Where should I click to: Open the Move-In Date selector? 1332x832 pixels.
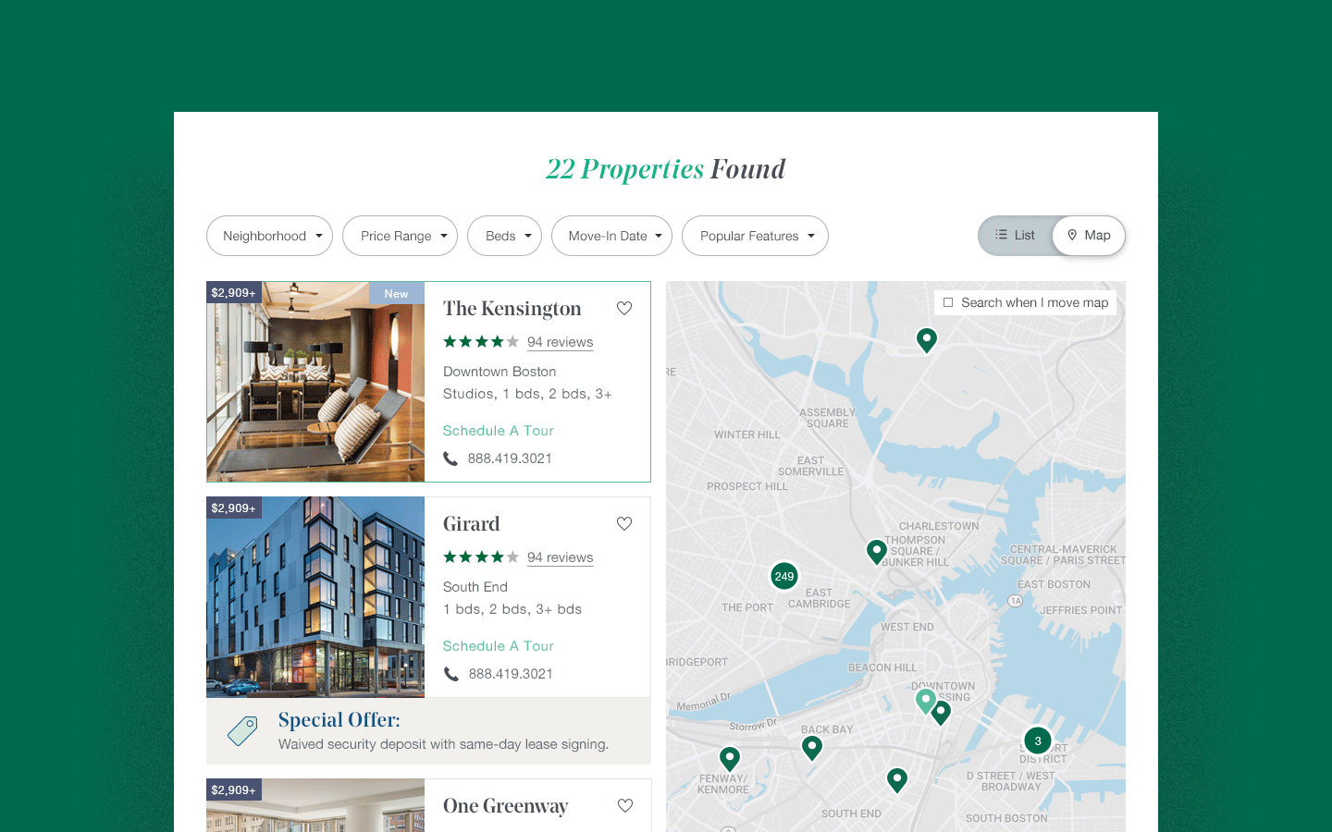click(611, 236)
